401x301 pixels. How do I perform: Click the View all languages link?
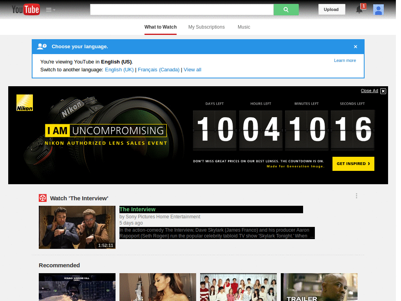192,70
